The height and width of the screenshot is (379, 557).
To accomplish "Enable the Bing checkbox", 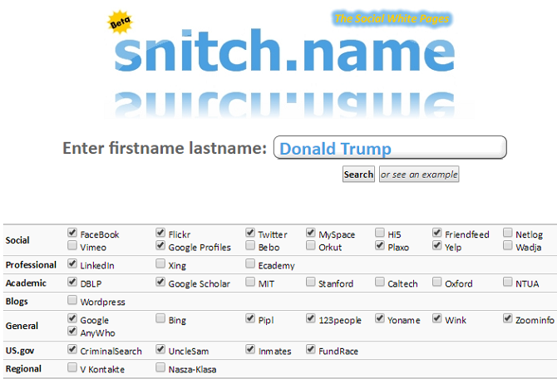I will click(160, 318).
